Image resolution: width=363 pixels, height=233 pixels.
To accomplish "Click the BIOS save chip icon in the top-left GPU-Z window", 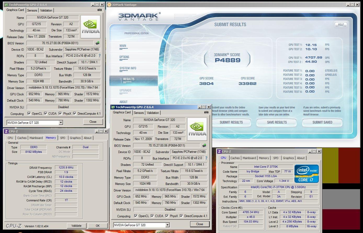I will point(98,43).
